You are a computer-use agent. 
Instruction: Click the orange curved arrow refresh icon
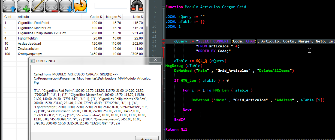click(80, 6)
